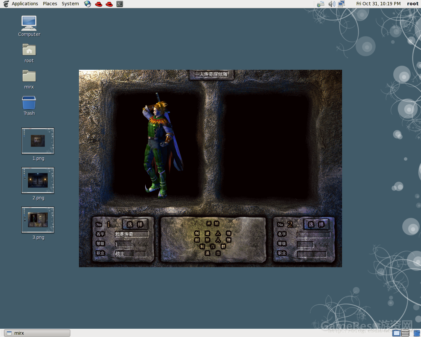Image resolution: width=421 pixels, height=337 pixels.
Task: Switch to the first workspace in switcher
Action: (x=397, y=333)
